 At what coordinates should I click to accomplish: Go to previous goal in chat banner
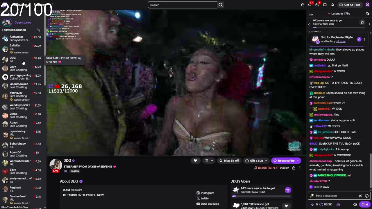pyautogui.click(x=309, y=24)
